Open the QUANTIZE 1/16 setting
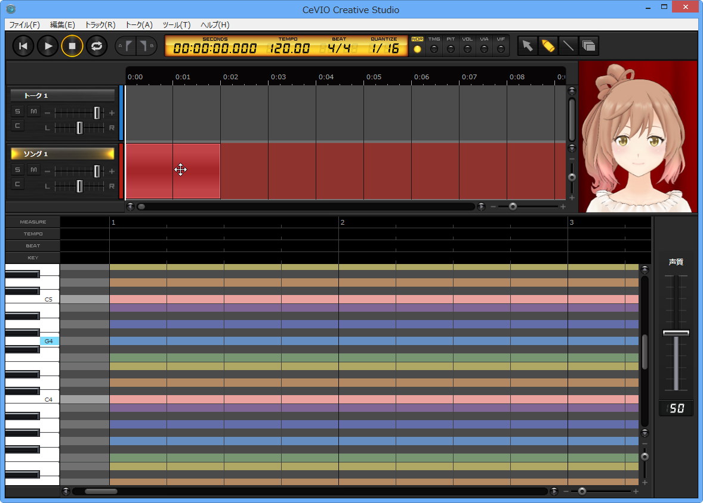 click(384, 46)
